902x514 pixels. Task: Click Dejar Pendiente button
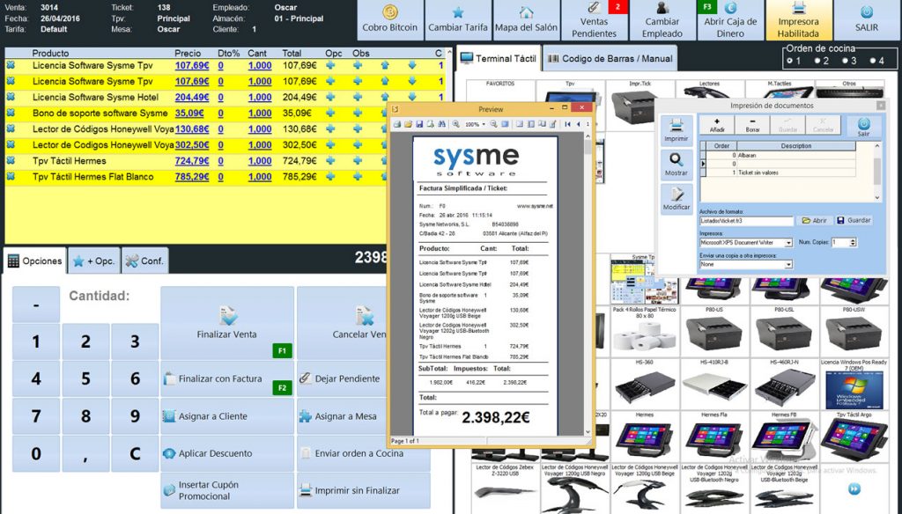[343, 378]
